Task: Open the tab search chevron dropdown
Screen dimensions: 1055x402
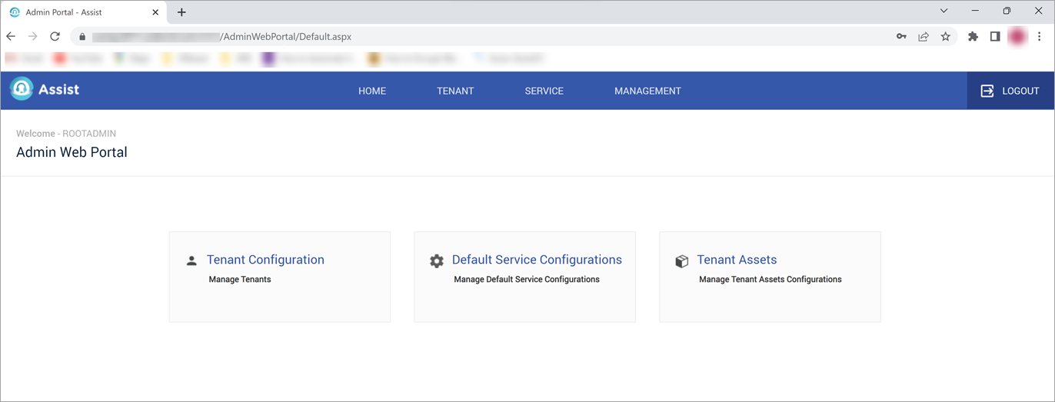Action: (944, 12)
